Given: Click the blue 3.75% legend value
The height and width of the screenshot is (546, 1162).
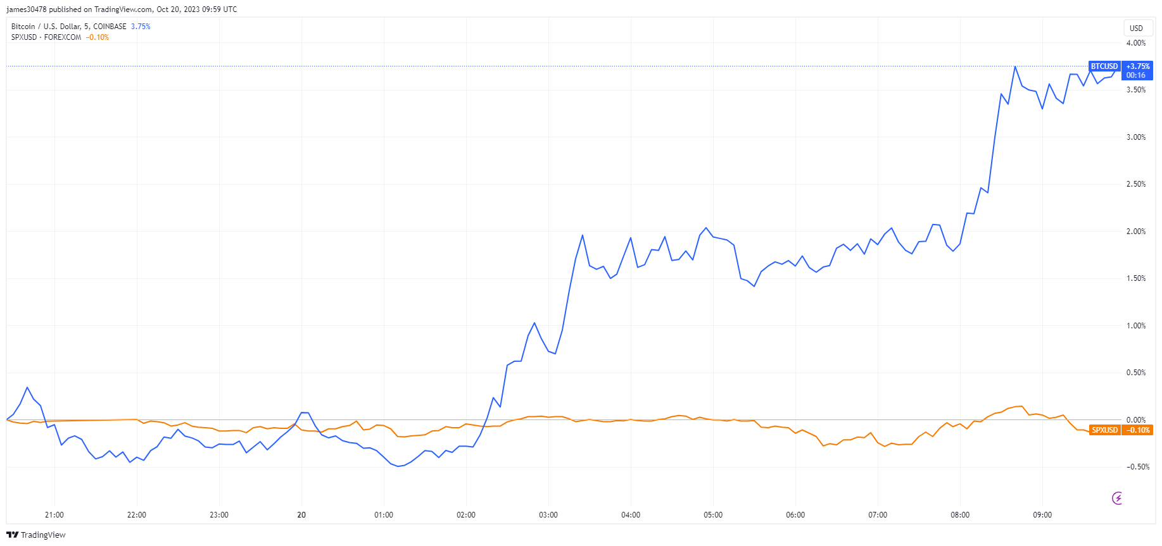Looking at the screenshot, I should coord(141,27).
